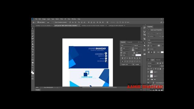Viewport: 194px width, 109px height.
Task: Click the Strikethrough style button
Action: click(x=140, y=58)
